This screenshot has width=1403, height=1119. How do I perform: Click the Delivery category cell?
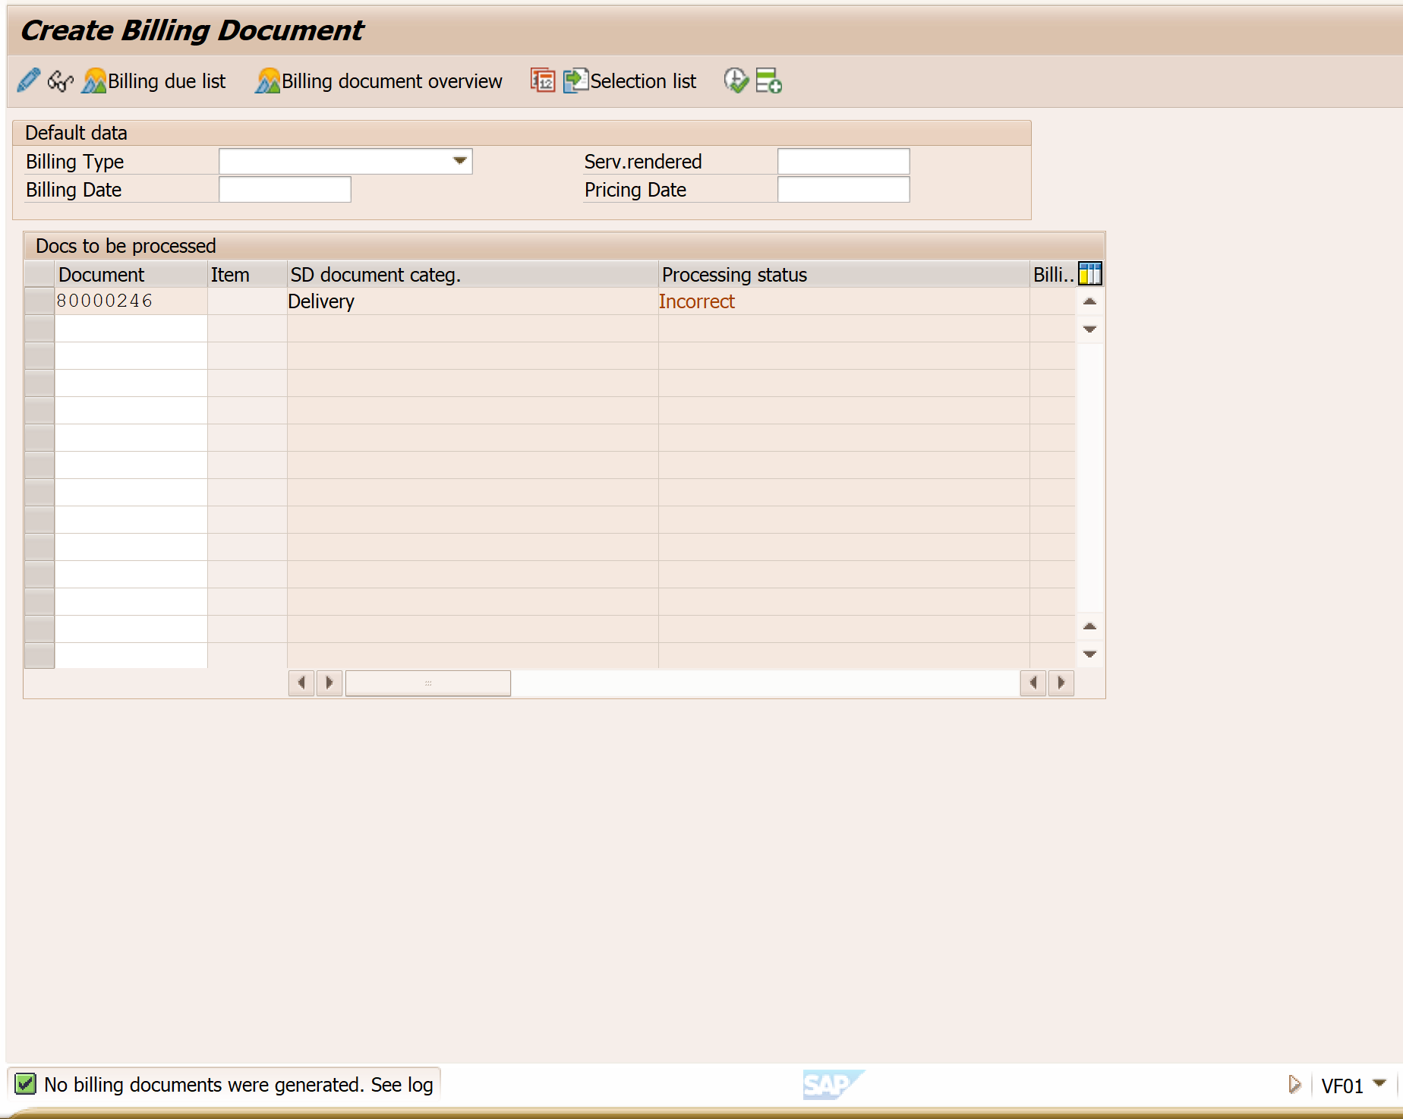[x=472, y=301]
